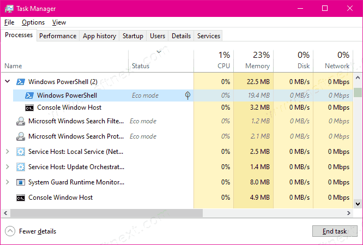The height and width of the screenshot is (245, 363).
Task: Click the 8.0 MB memory value
Action: (x=260, y=182)
